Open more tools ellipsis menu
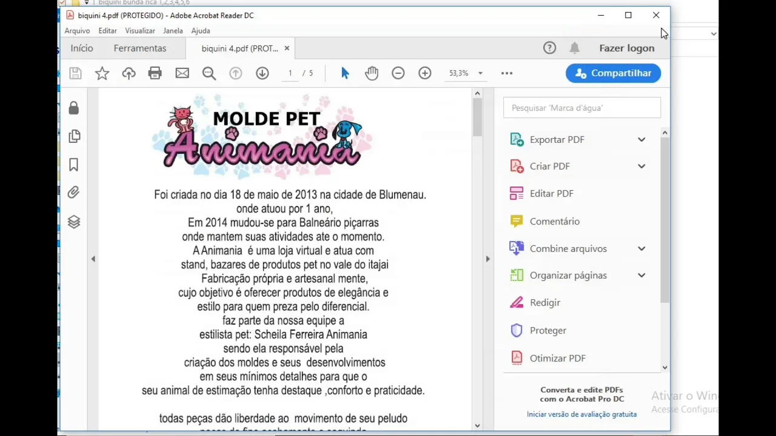Image resolution: width=776 pixels, height=436 pixels. click(507, 73)
